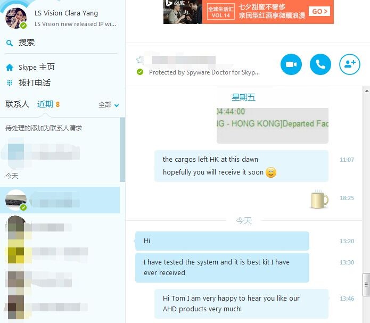Open LS Vision Clara Yang profile avatar

tap(16, 18)
